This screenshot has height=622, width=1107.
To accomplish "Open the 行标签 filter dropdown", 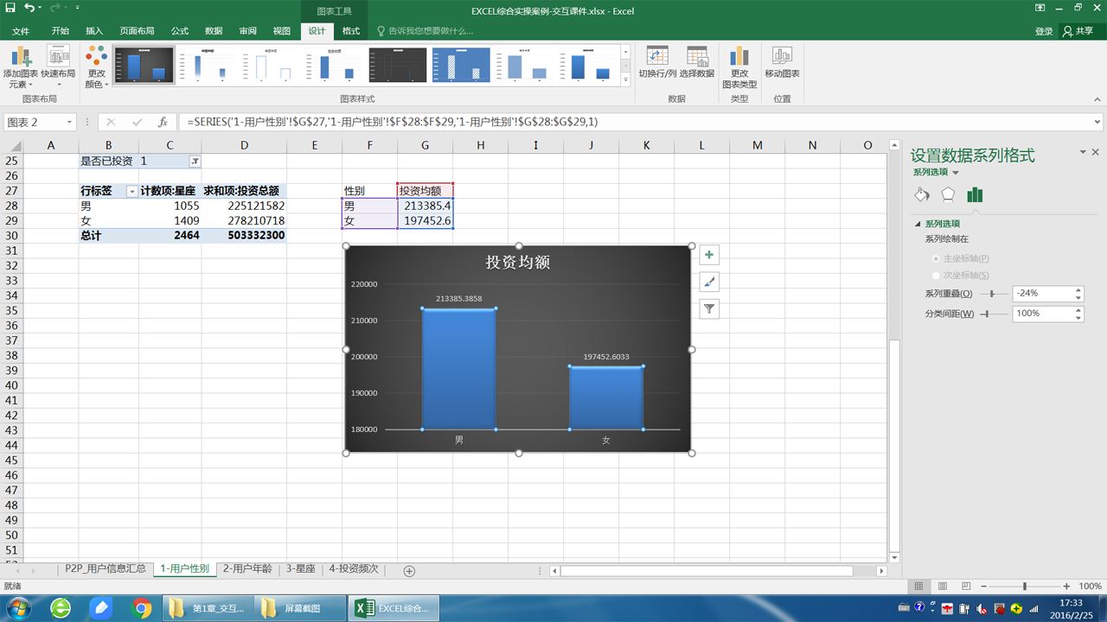I will coord(131,192).
